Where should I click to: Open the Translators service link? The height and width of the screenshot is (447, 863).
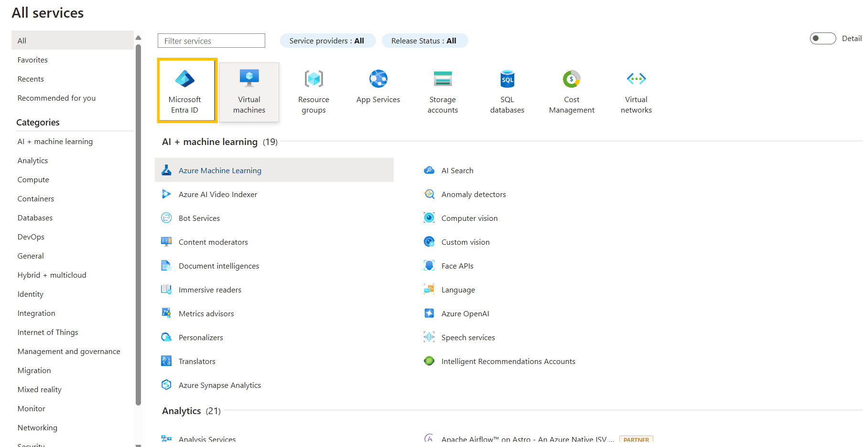click(x=197, y=361)
